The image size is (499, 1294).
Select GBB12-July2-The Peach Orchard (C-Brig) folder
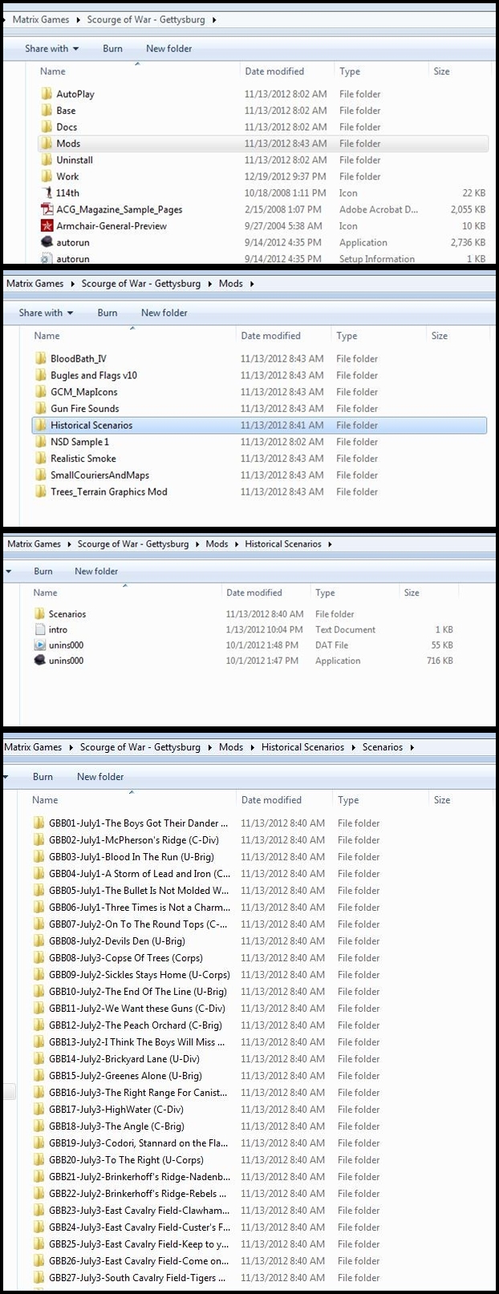click(135, 1025)
